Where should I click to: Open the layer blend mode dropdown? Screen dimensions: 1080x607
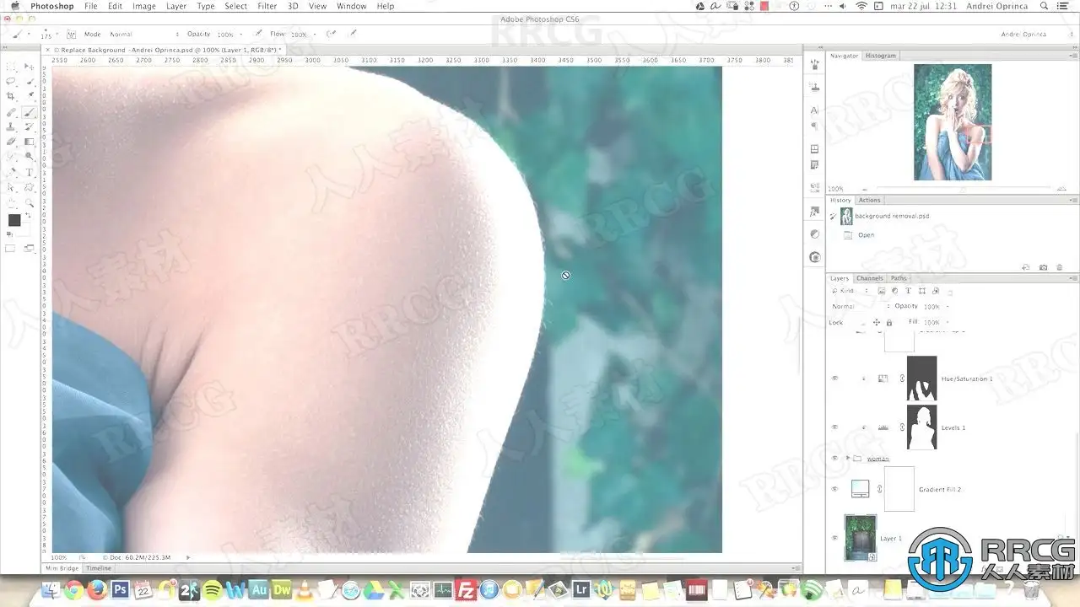point(861,306)
